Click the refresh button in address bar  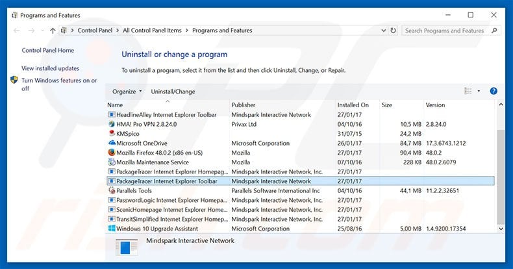[394, 31]
